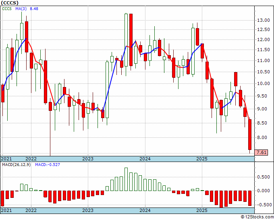Click the 11.00 price axis label
This screenshot has height=220, width=274.
point(264,60)
